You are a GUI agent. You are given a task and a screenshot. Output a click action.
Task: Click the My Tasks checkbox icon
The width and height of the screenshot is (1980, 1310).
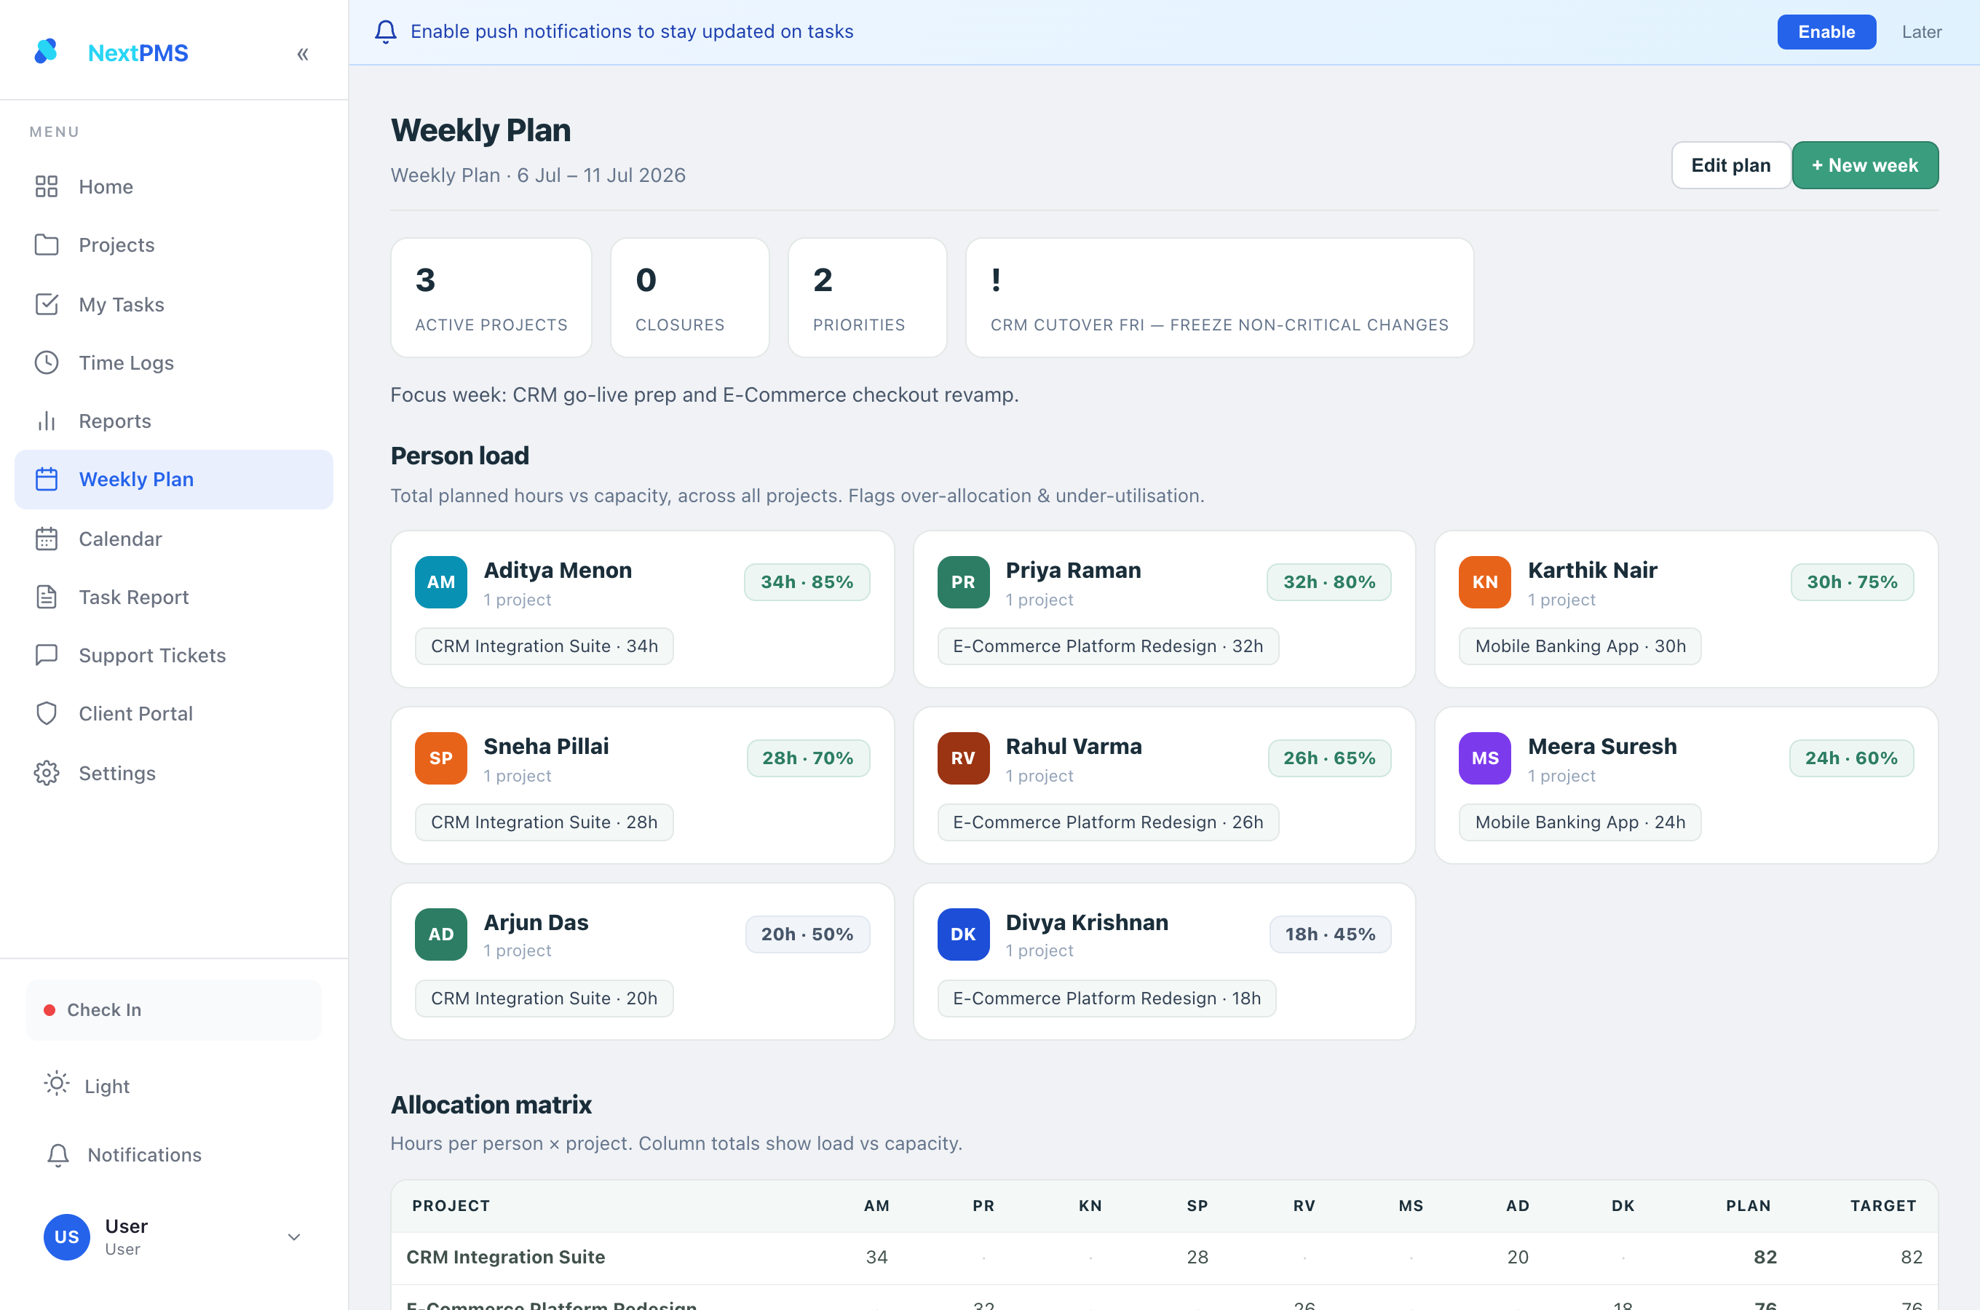click(x=47, y=304)
